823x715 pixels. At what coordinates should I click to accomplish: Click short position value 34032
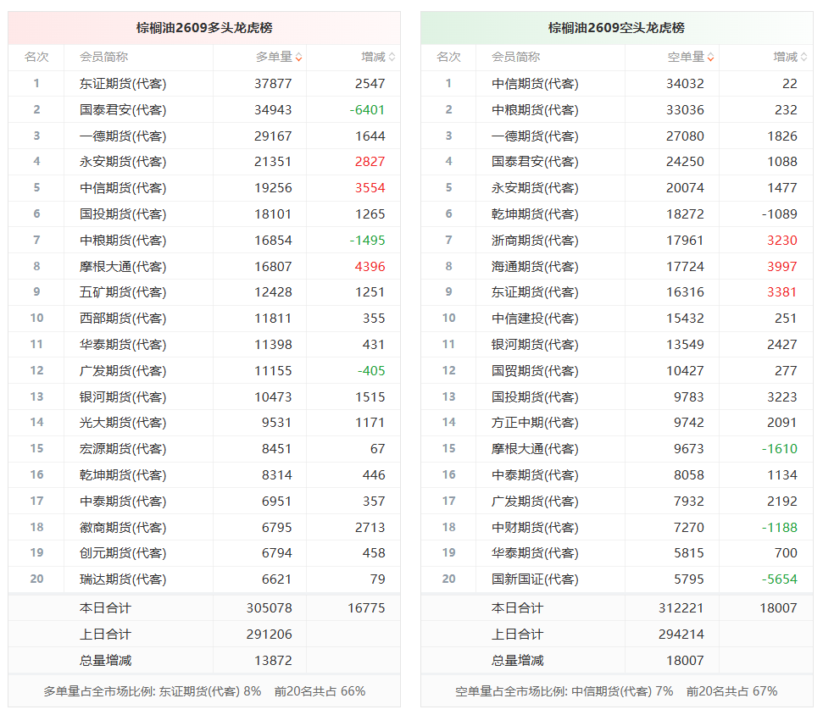[x=685, y=84]
